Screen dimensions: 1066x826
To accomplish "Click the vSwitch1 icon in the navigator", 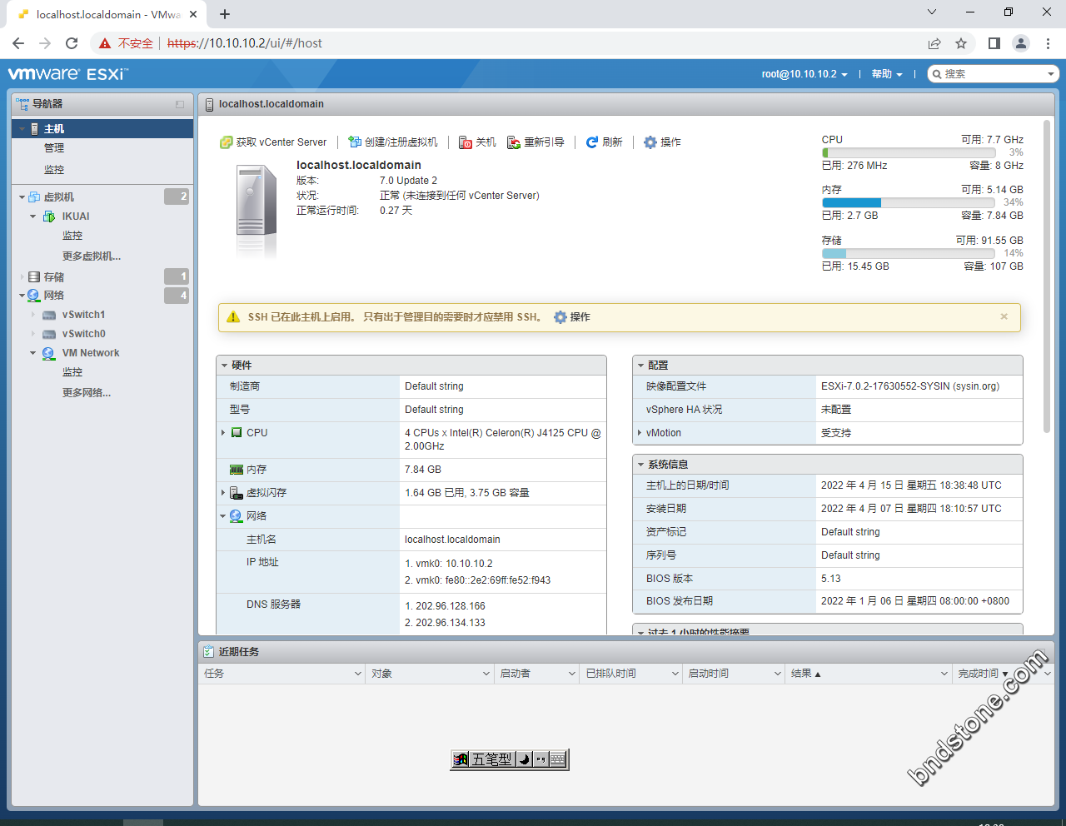I will 49,315.
